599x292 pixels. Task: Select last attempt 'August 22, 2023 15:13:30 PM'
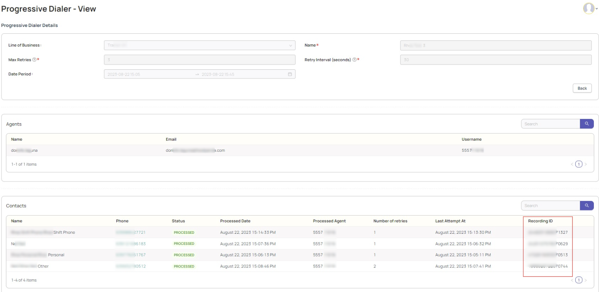click(463, 233)
